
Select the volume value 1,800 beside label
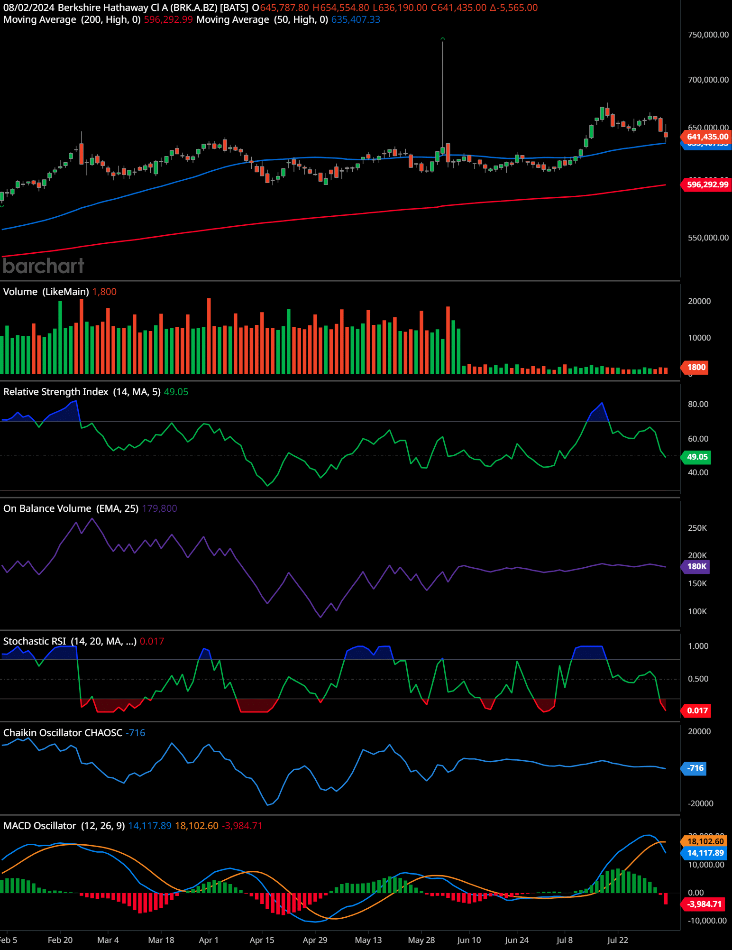(104, 292)
